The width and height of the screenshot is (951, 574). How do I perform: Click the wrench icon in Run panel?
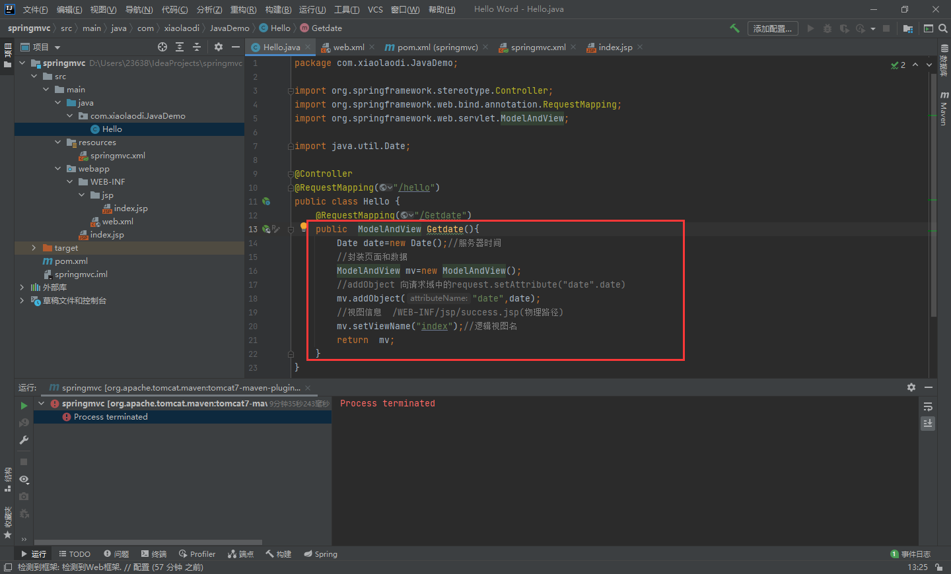[24, 440]
